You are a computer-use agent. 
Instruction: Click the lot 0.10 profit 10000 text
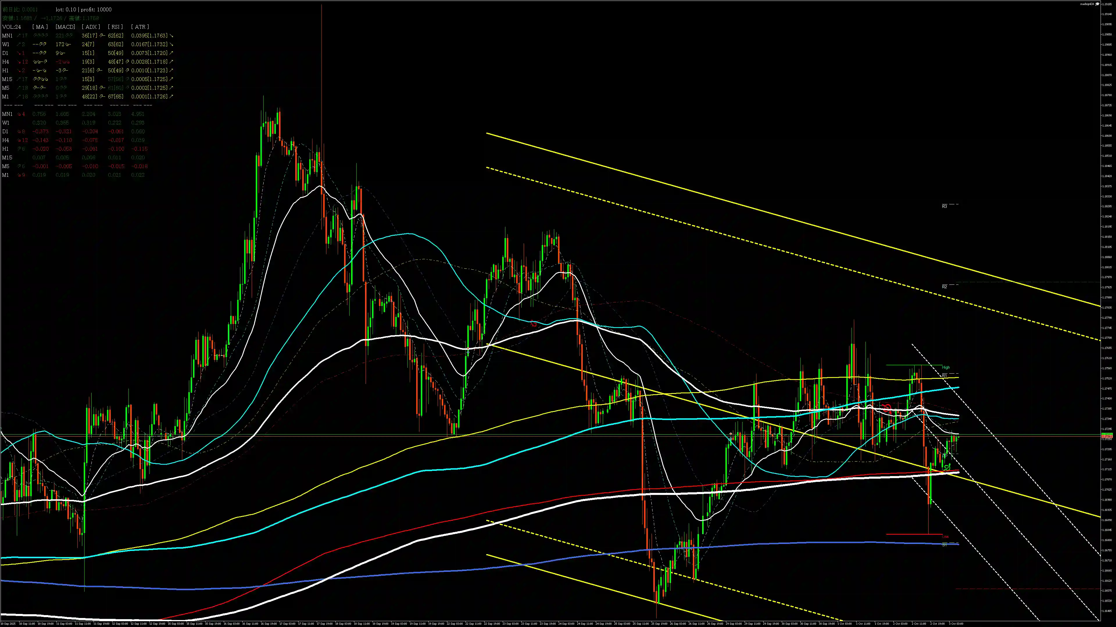84,10
